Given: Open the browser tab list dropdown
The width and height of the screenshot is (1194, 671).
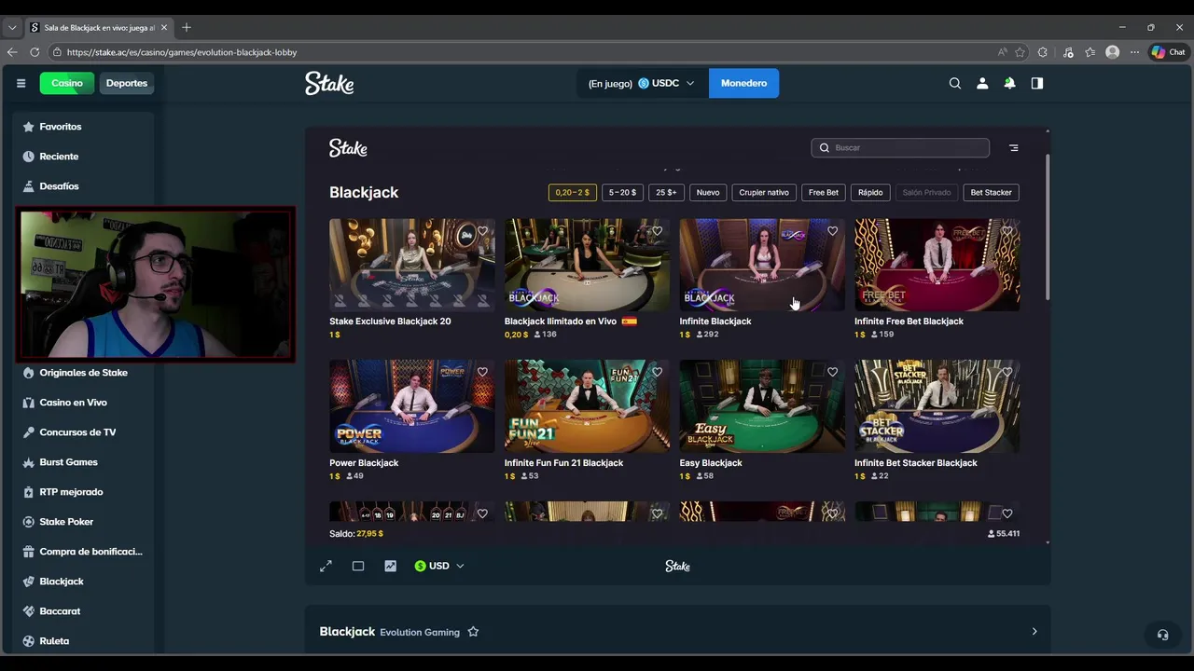Looking at the screenshot, I should 12,28.
